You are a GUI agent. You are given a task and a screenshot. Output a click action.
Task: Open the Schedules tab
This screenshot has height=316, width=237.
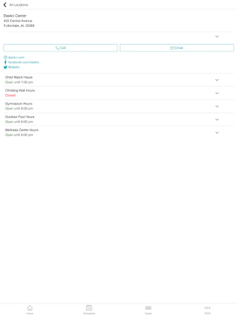point(89,310)
